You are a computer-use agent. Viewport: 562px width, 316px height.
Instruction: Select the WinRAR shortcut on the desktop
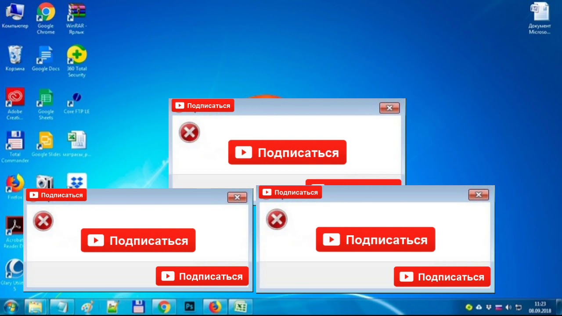tap(76, 18)
